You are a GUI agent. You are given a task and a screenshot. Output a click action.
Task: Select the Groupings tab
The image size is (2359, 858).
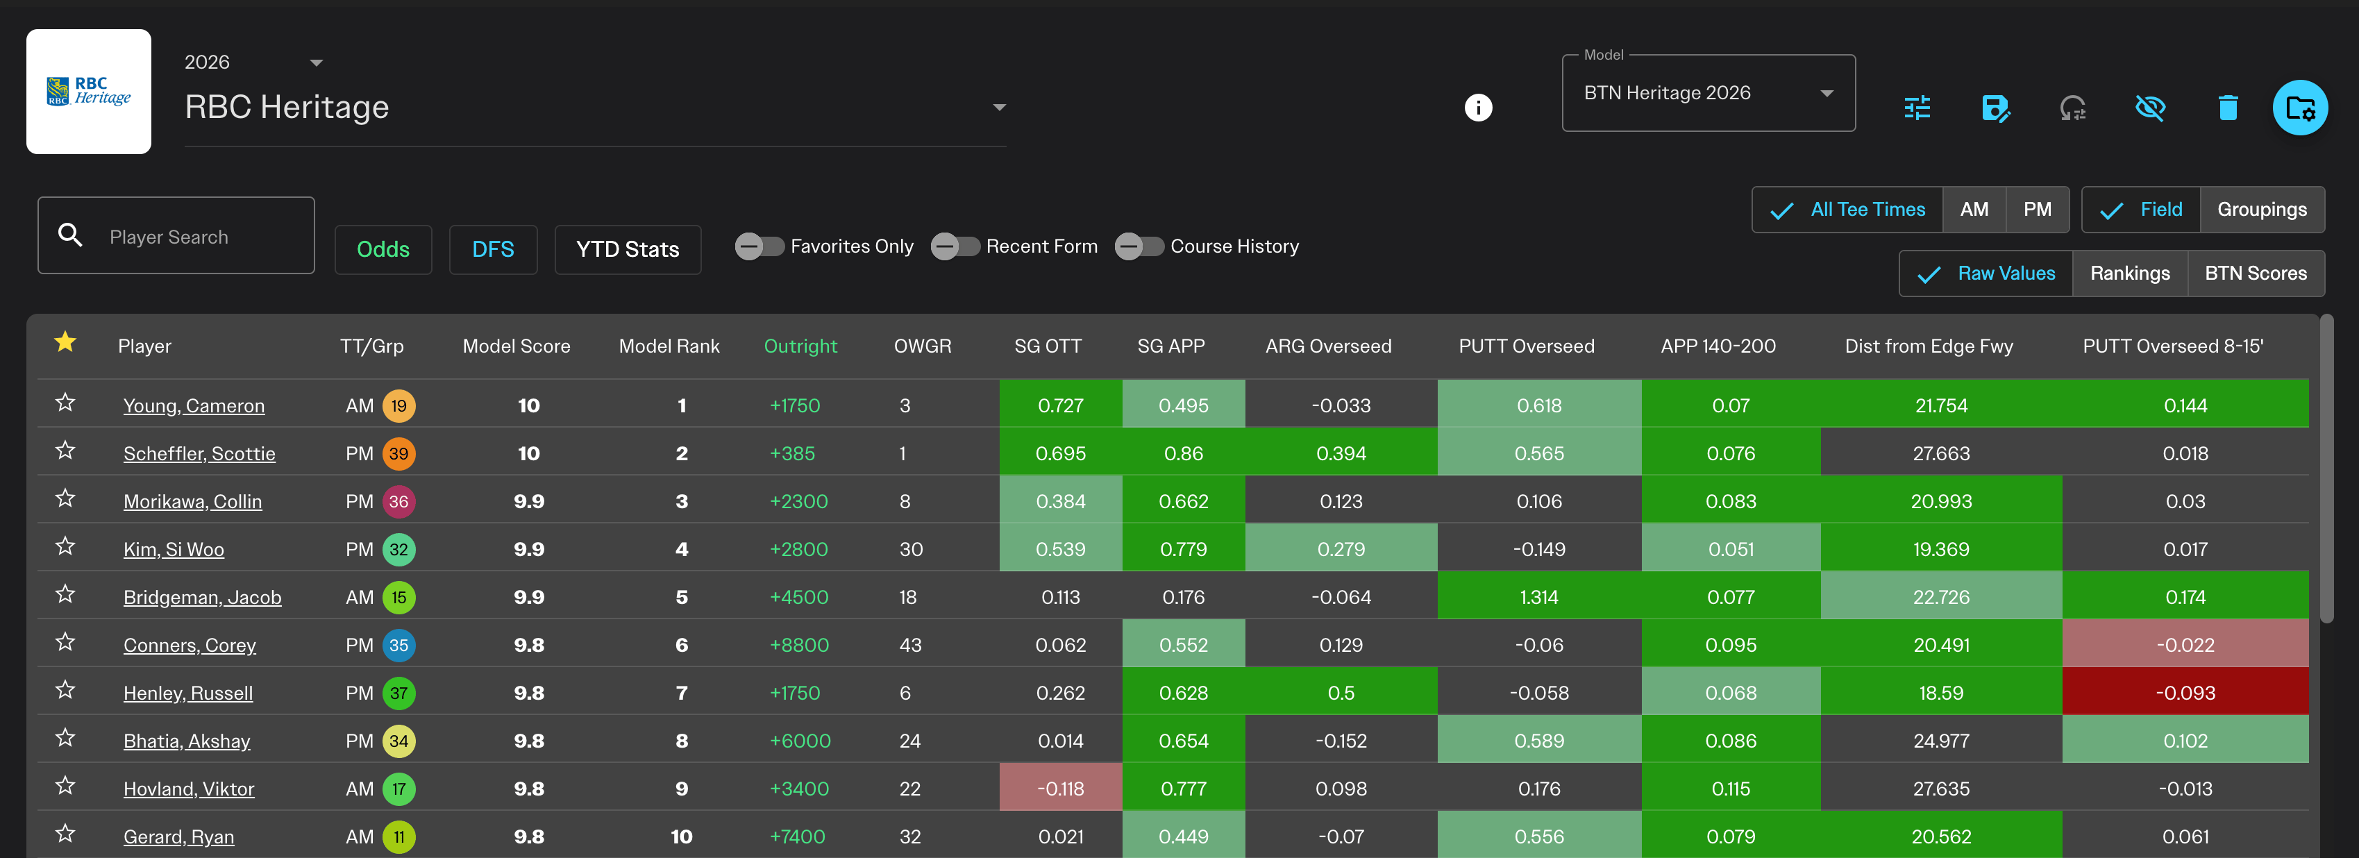tap(2261, 210)
